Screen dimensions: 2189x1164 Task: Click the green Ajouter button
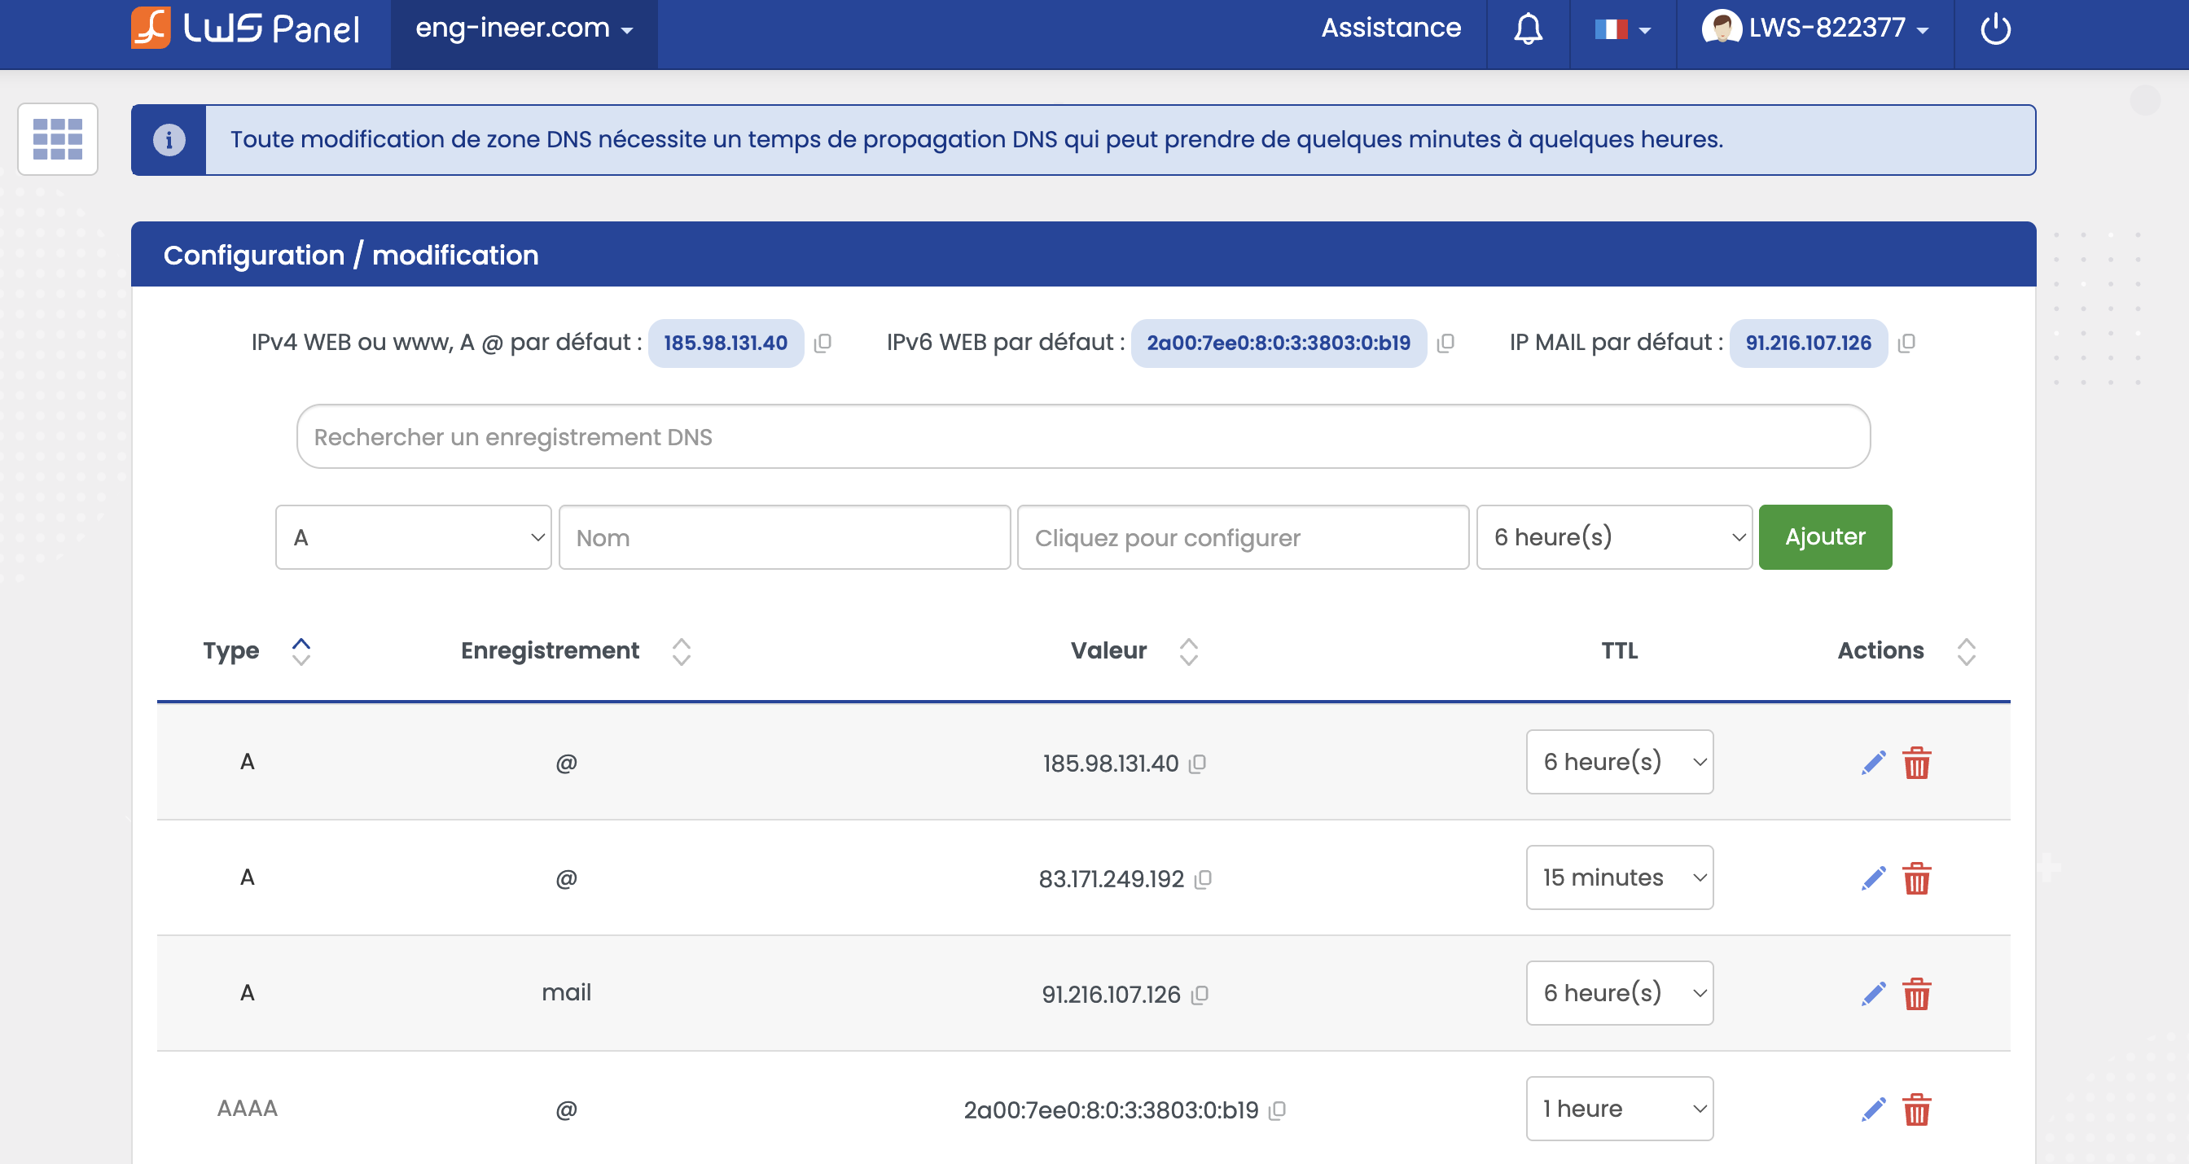click(x=1824, y=537)
